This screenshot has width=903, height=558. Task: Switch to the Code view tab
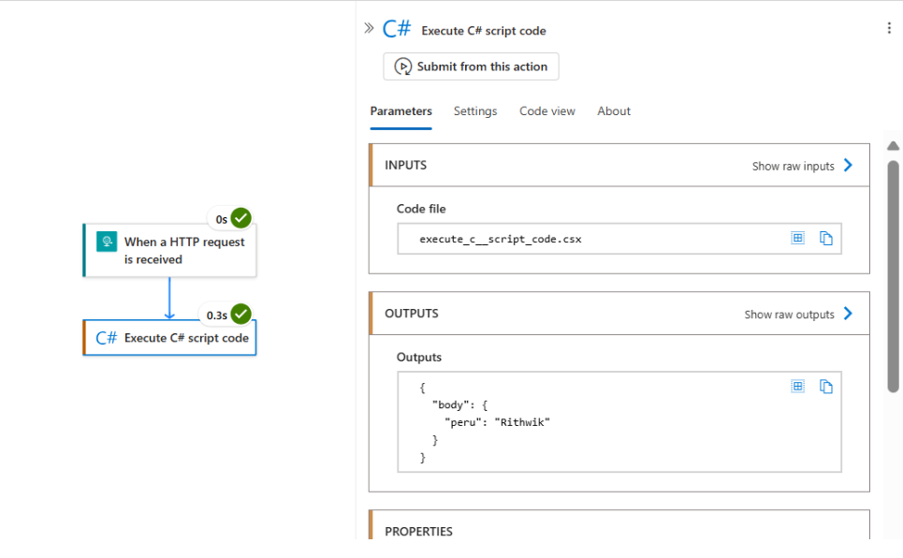click(546, 110)
